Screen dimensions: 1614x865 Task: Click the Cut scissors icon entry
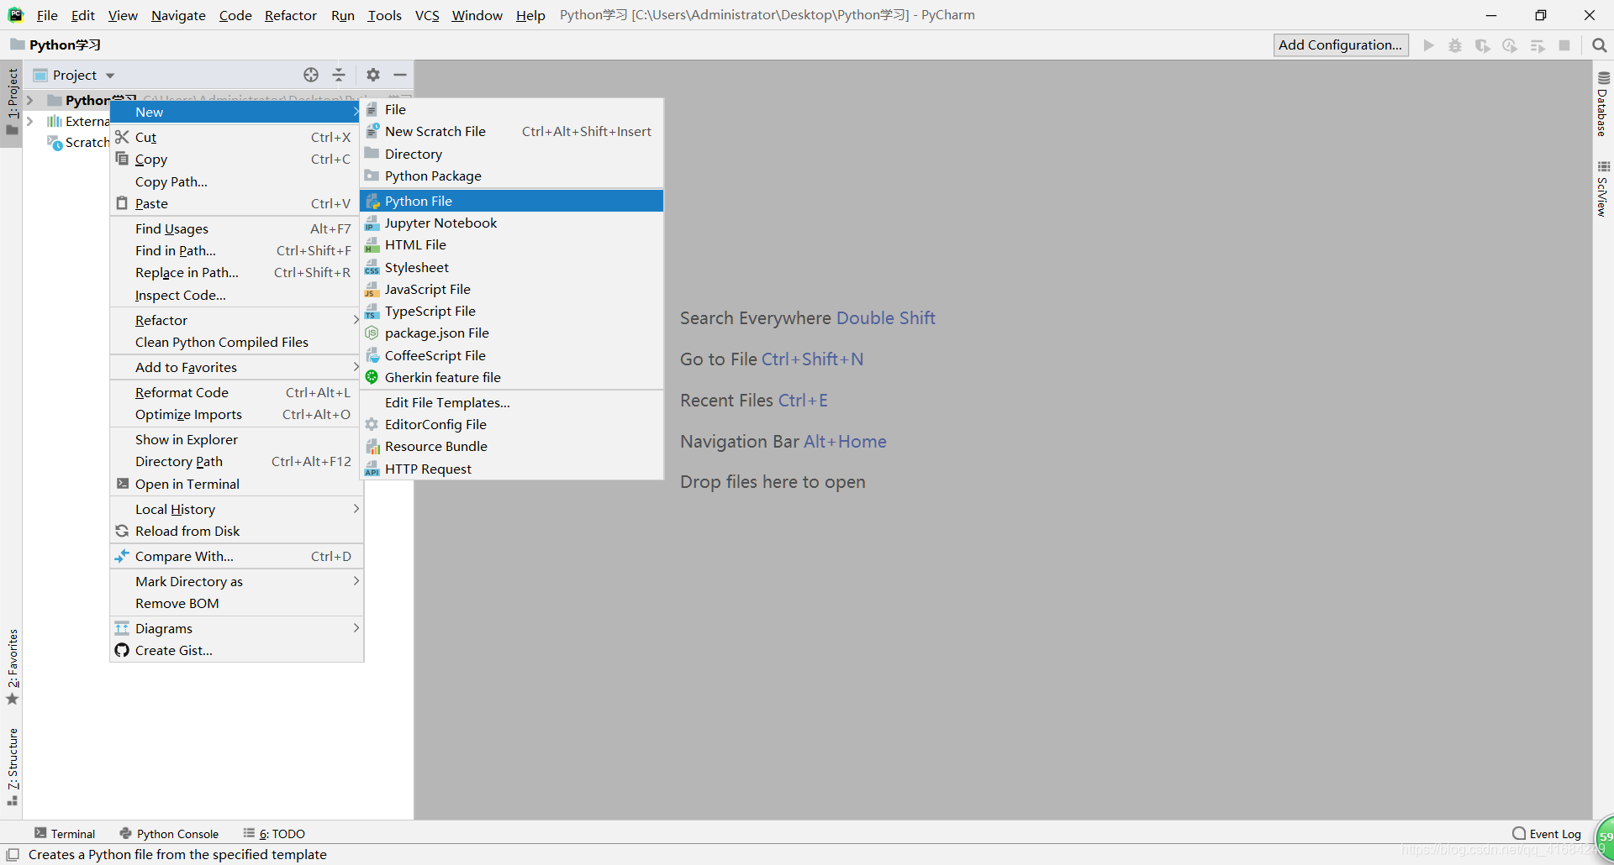[122, 137]
